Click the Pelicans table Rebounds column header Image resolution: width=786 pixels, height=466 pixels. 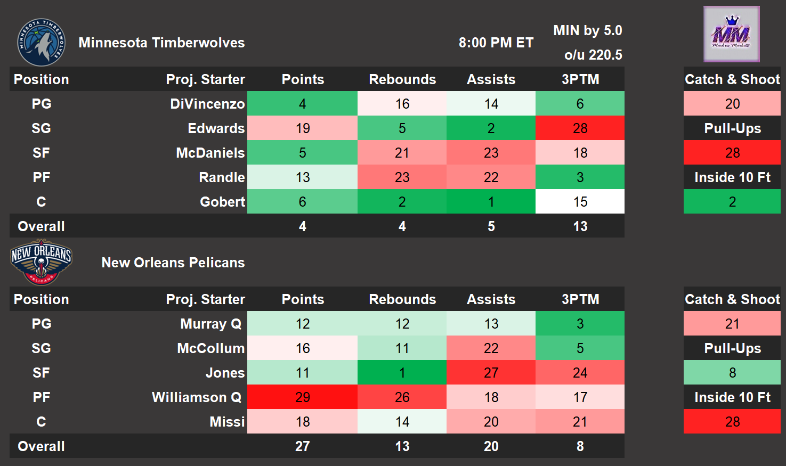pyautogui.click(x=402, y=299)
